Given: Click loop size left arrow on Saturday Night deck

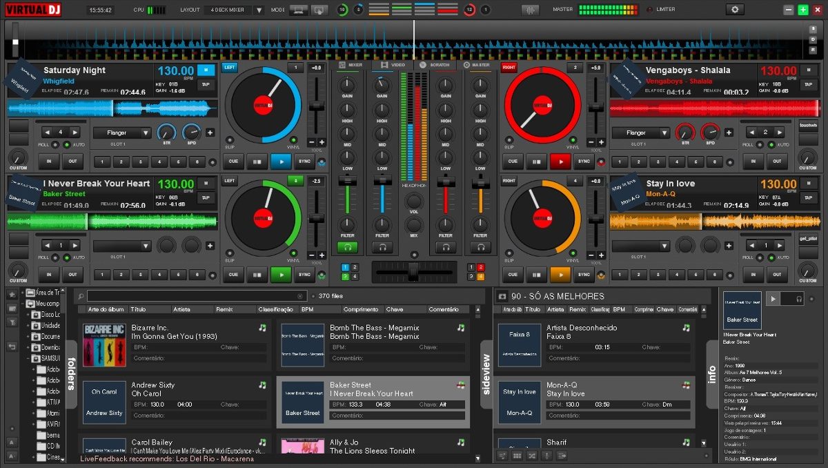Looking at the screenshot, I should 48,132.
